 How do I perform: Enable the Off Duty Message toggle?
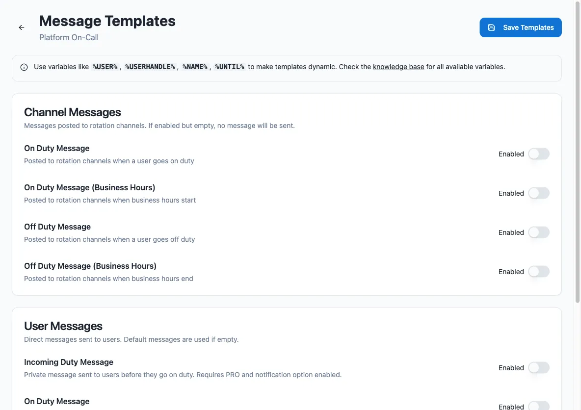[538, 232]
